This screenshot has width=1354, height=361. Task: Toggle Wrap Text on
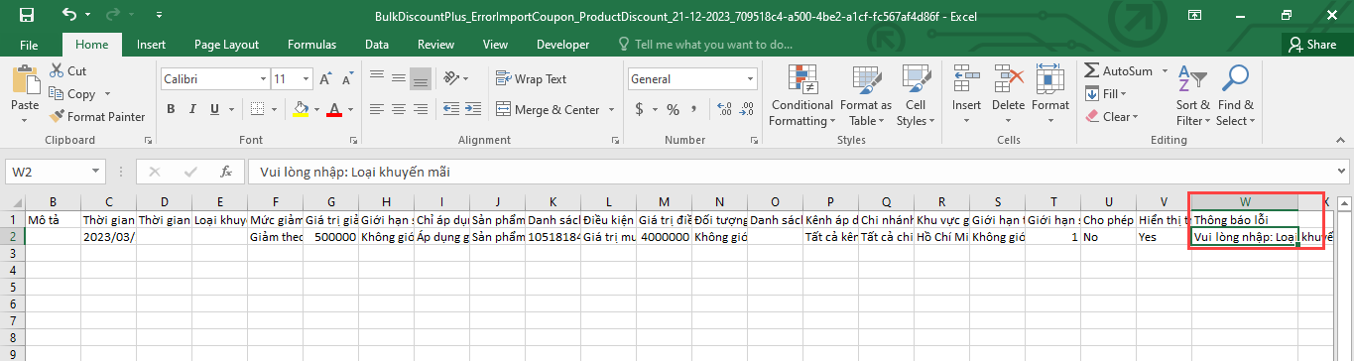tap(532, 79)
